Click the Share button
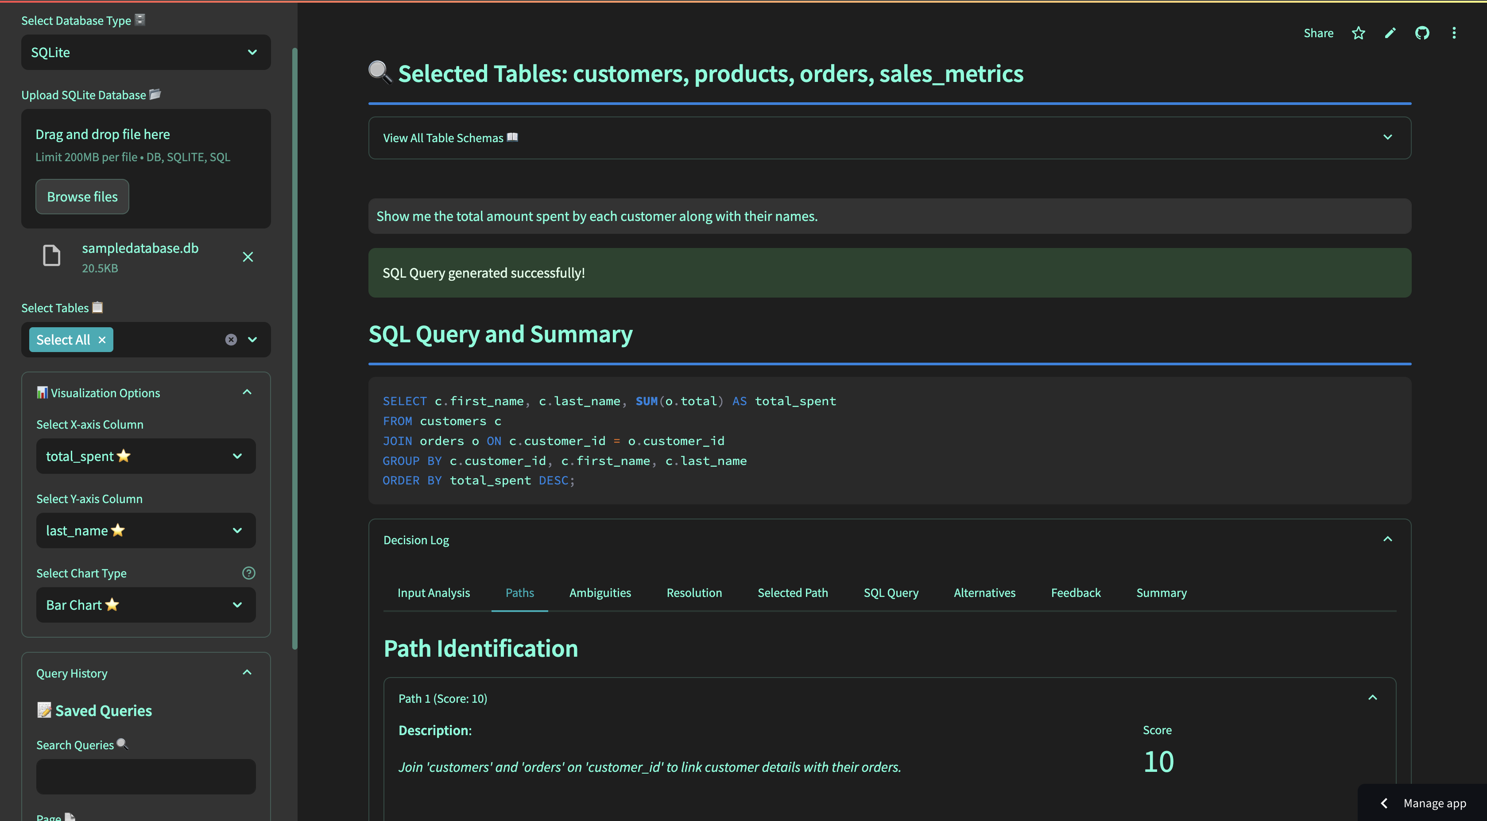Screen dimensions: 1487x821 click(x=1318, y=34)
